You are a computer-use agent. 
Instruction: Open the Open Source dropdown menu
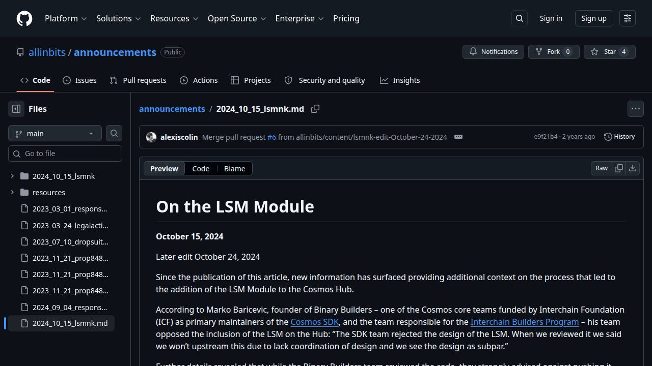[237, 18]
